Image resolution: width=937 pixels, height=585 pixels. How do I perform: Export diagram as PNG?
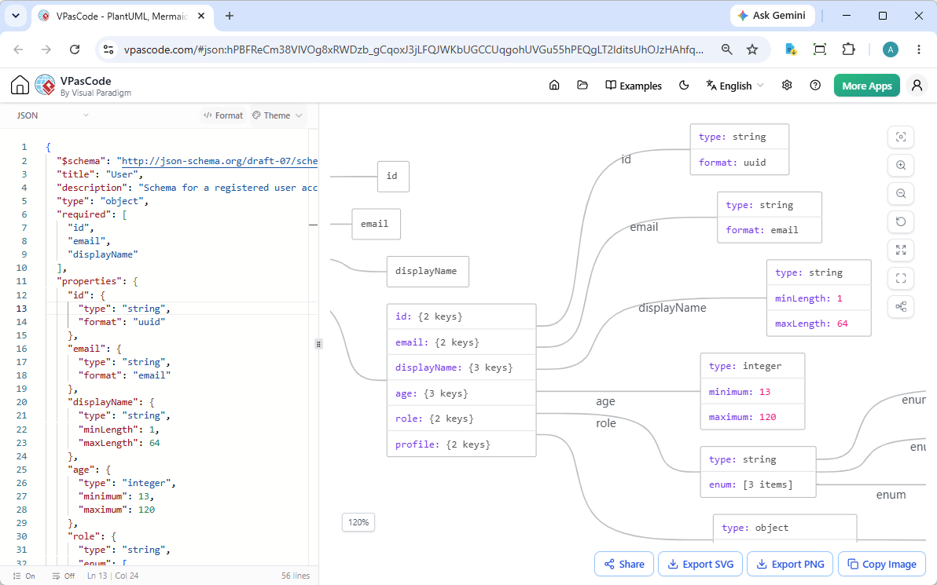click(x=790, y=564)
